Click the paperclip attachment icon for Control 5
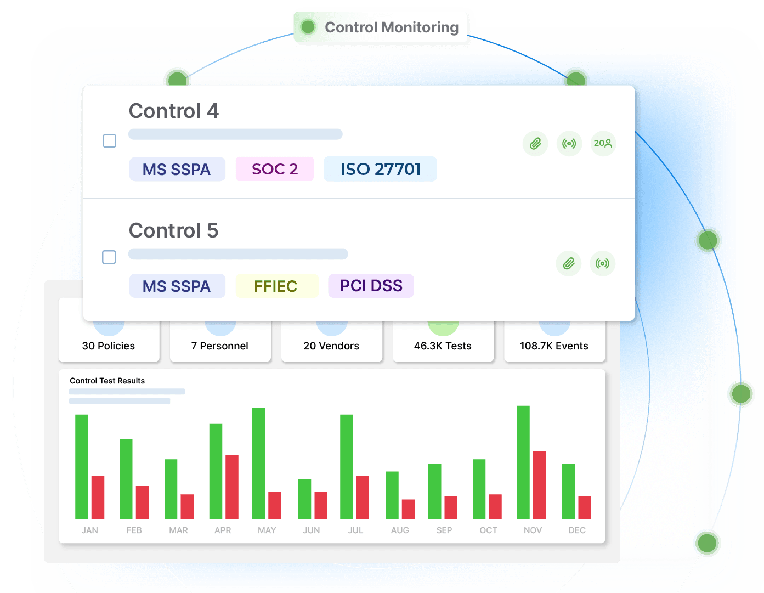Image resolution: width=764 pixels, height=593 pixels. 569,264
